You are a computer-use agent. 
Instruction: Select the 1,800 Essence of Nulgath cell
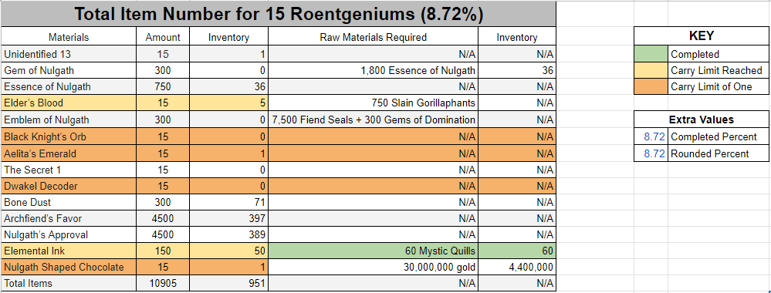pyautogui.click(x=374, y=71)
